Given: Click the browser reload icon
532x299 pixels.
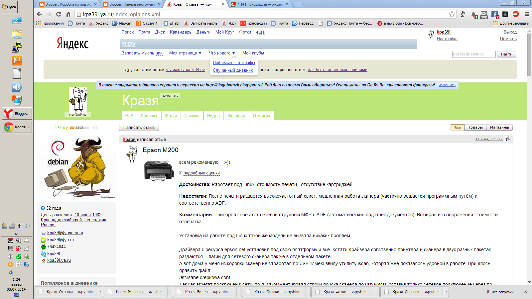Looking at the screenshot, I should [x=59, y=14].
